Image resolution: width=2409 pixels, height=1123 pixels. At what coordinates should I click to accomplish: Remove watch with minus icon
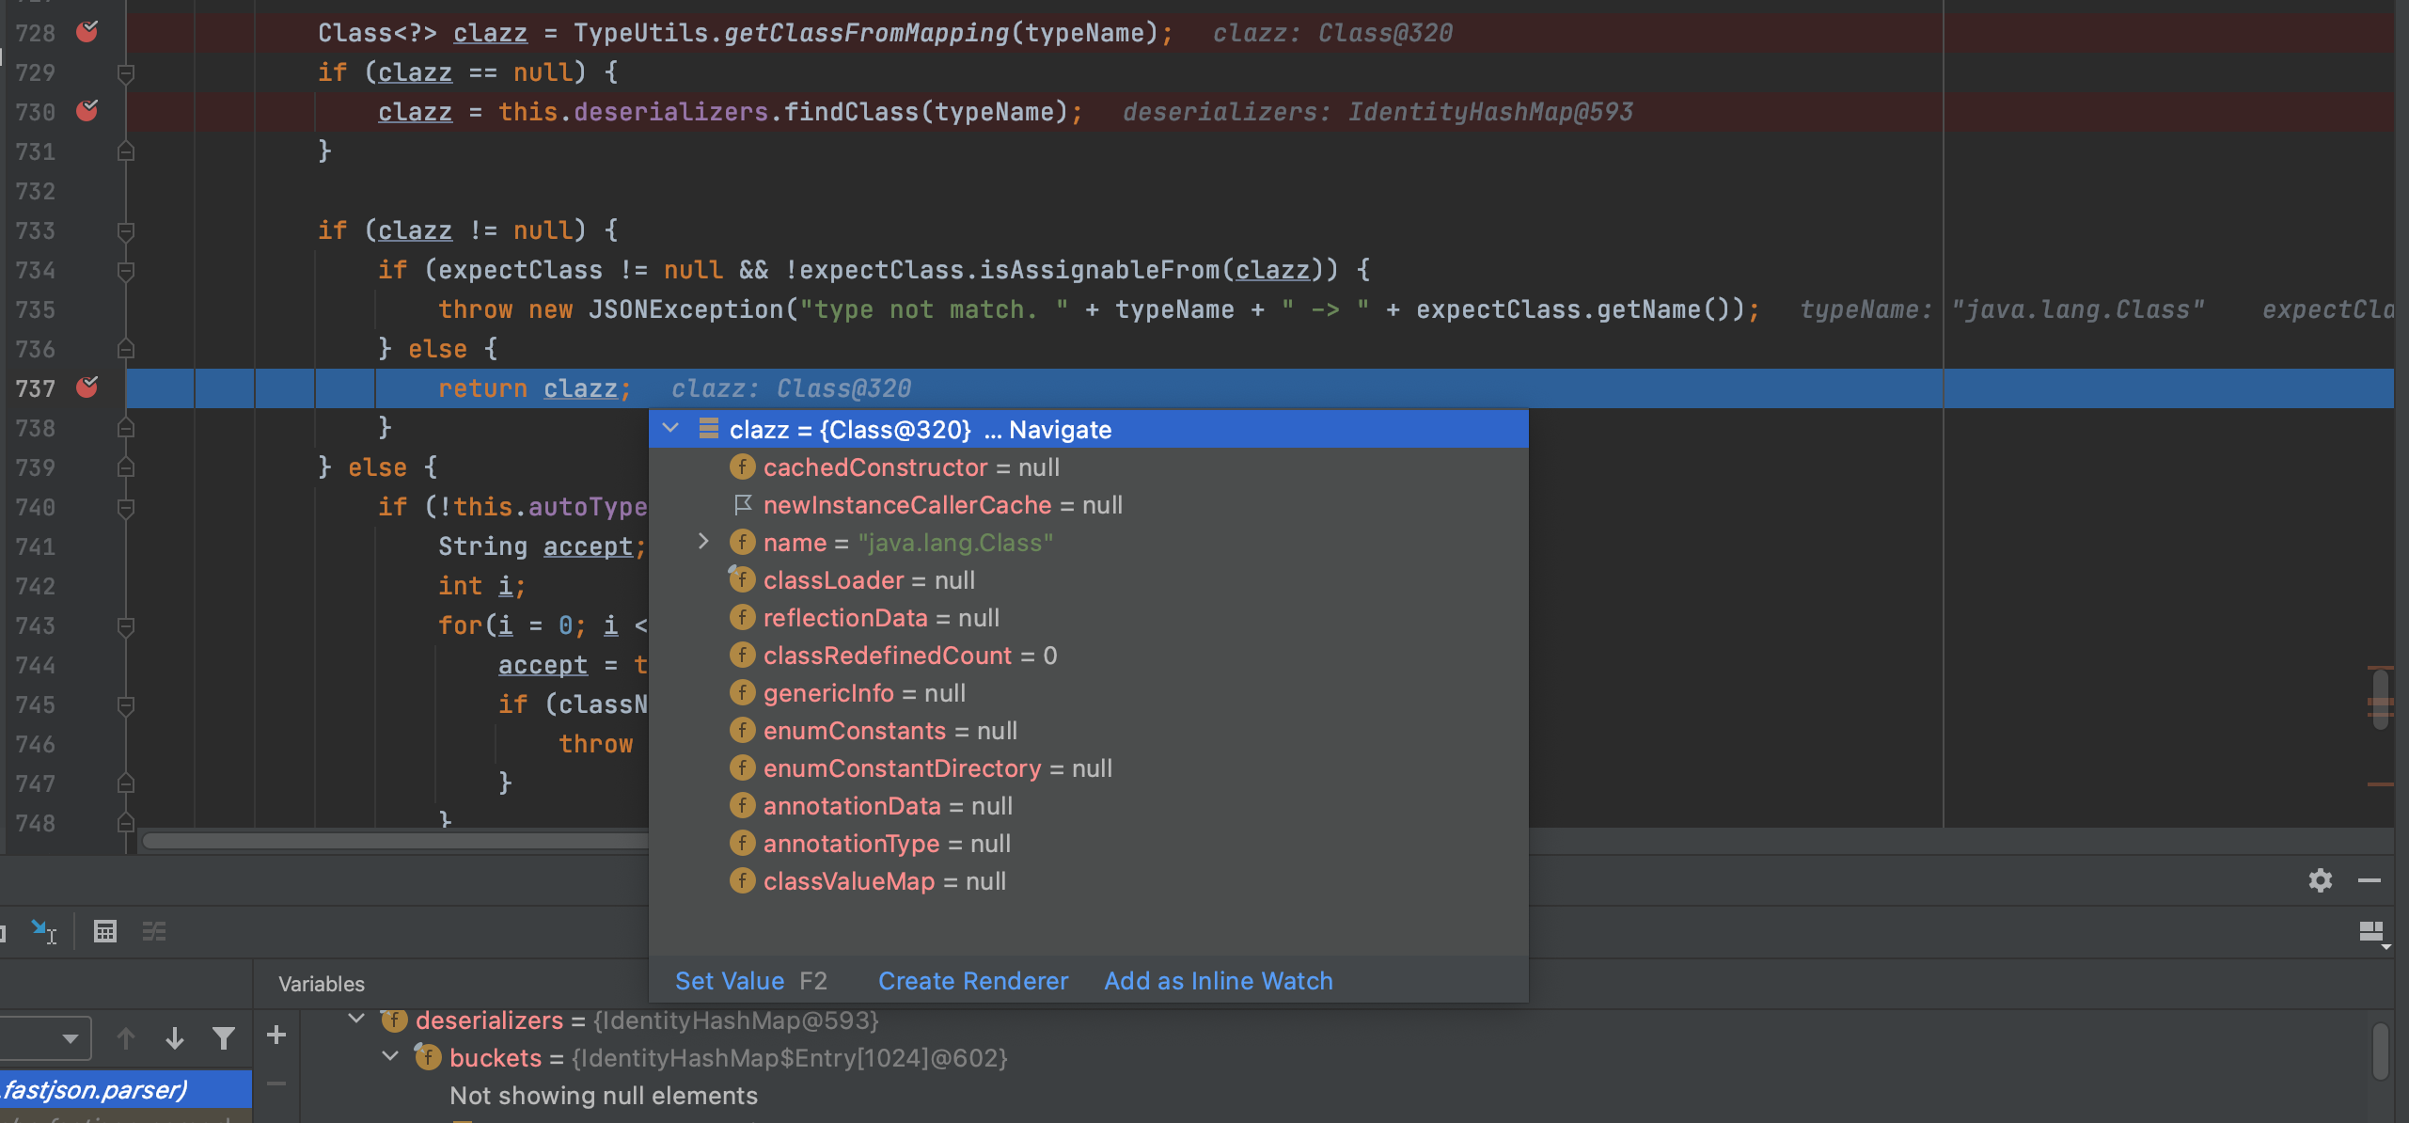click(x=276, y=1083)
